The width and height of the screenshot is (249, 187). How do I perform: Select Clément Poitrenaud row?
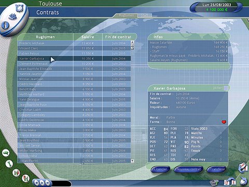pyautogui.click(x=74, y=63)
